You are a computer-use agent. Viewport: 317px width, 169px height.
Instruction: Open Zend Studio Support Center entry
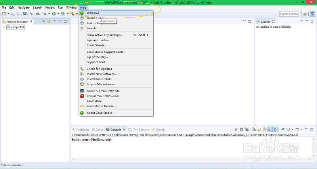coord(116,52)
